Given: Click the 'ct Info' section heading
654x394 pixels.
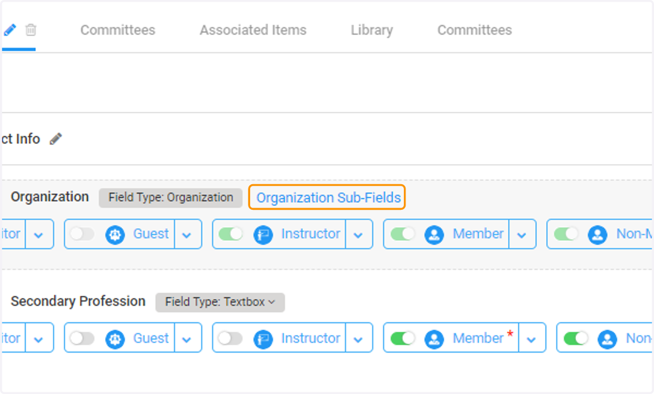Looking at the screenshot, I should [x=21, y=139].
